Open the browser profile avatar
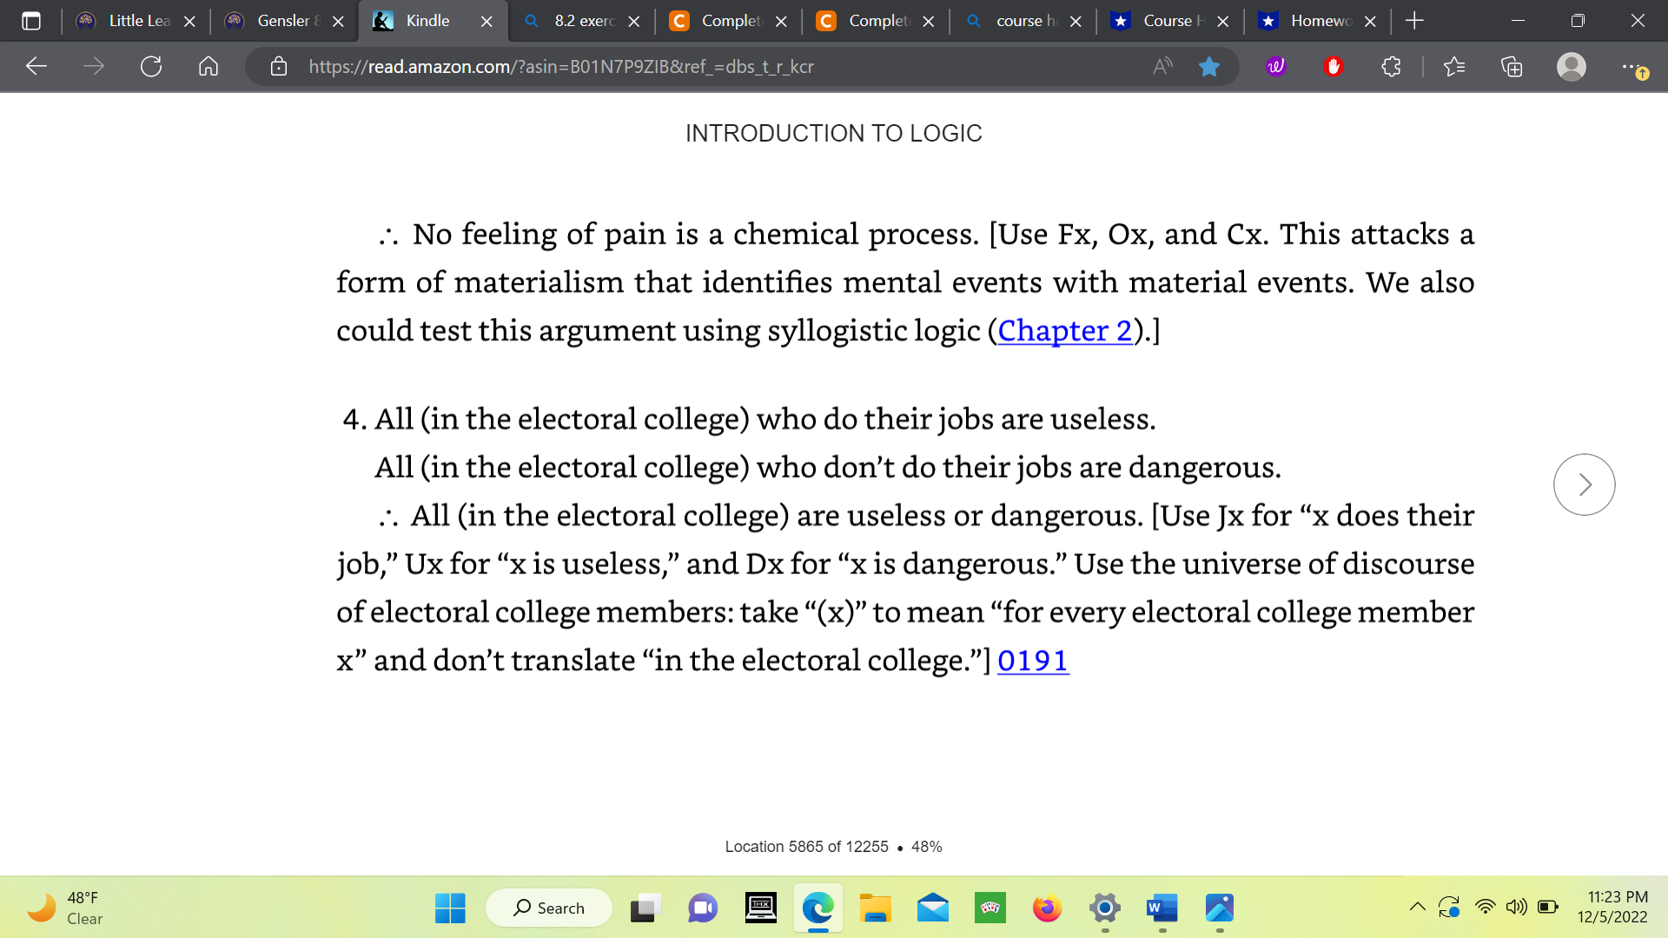1668x938 pixels. 1571,66
